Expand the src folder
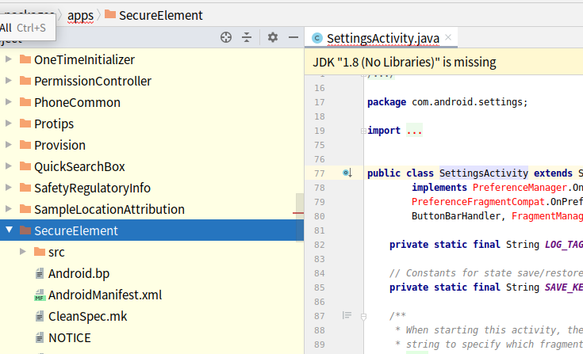 23,252
